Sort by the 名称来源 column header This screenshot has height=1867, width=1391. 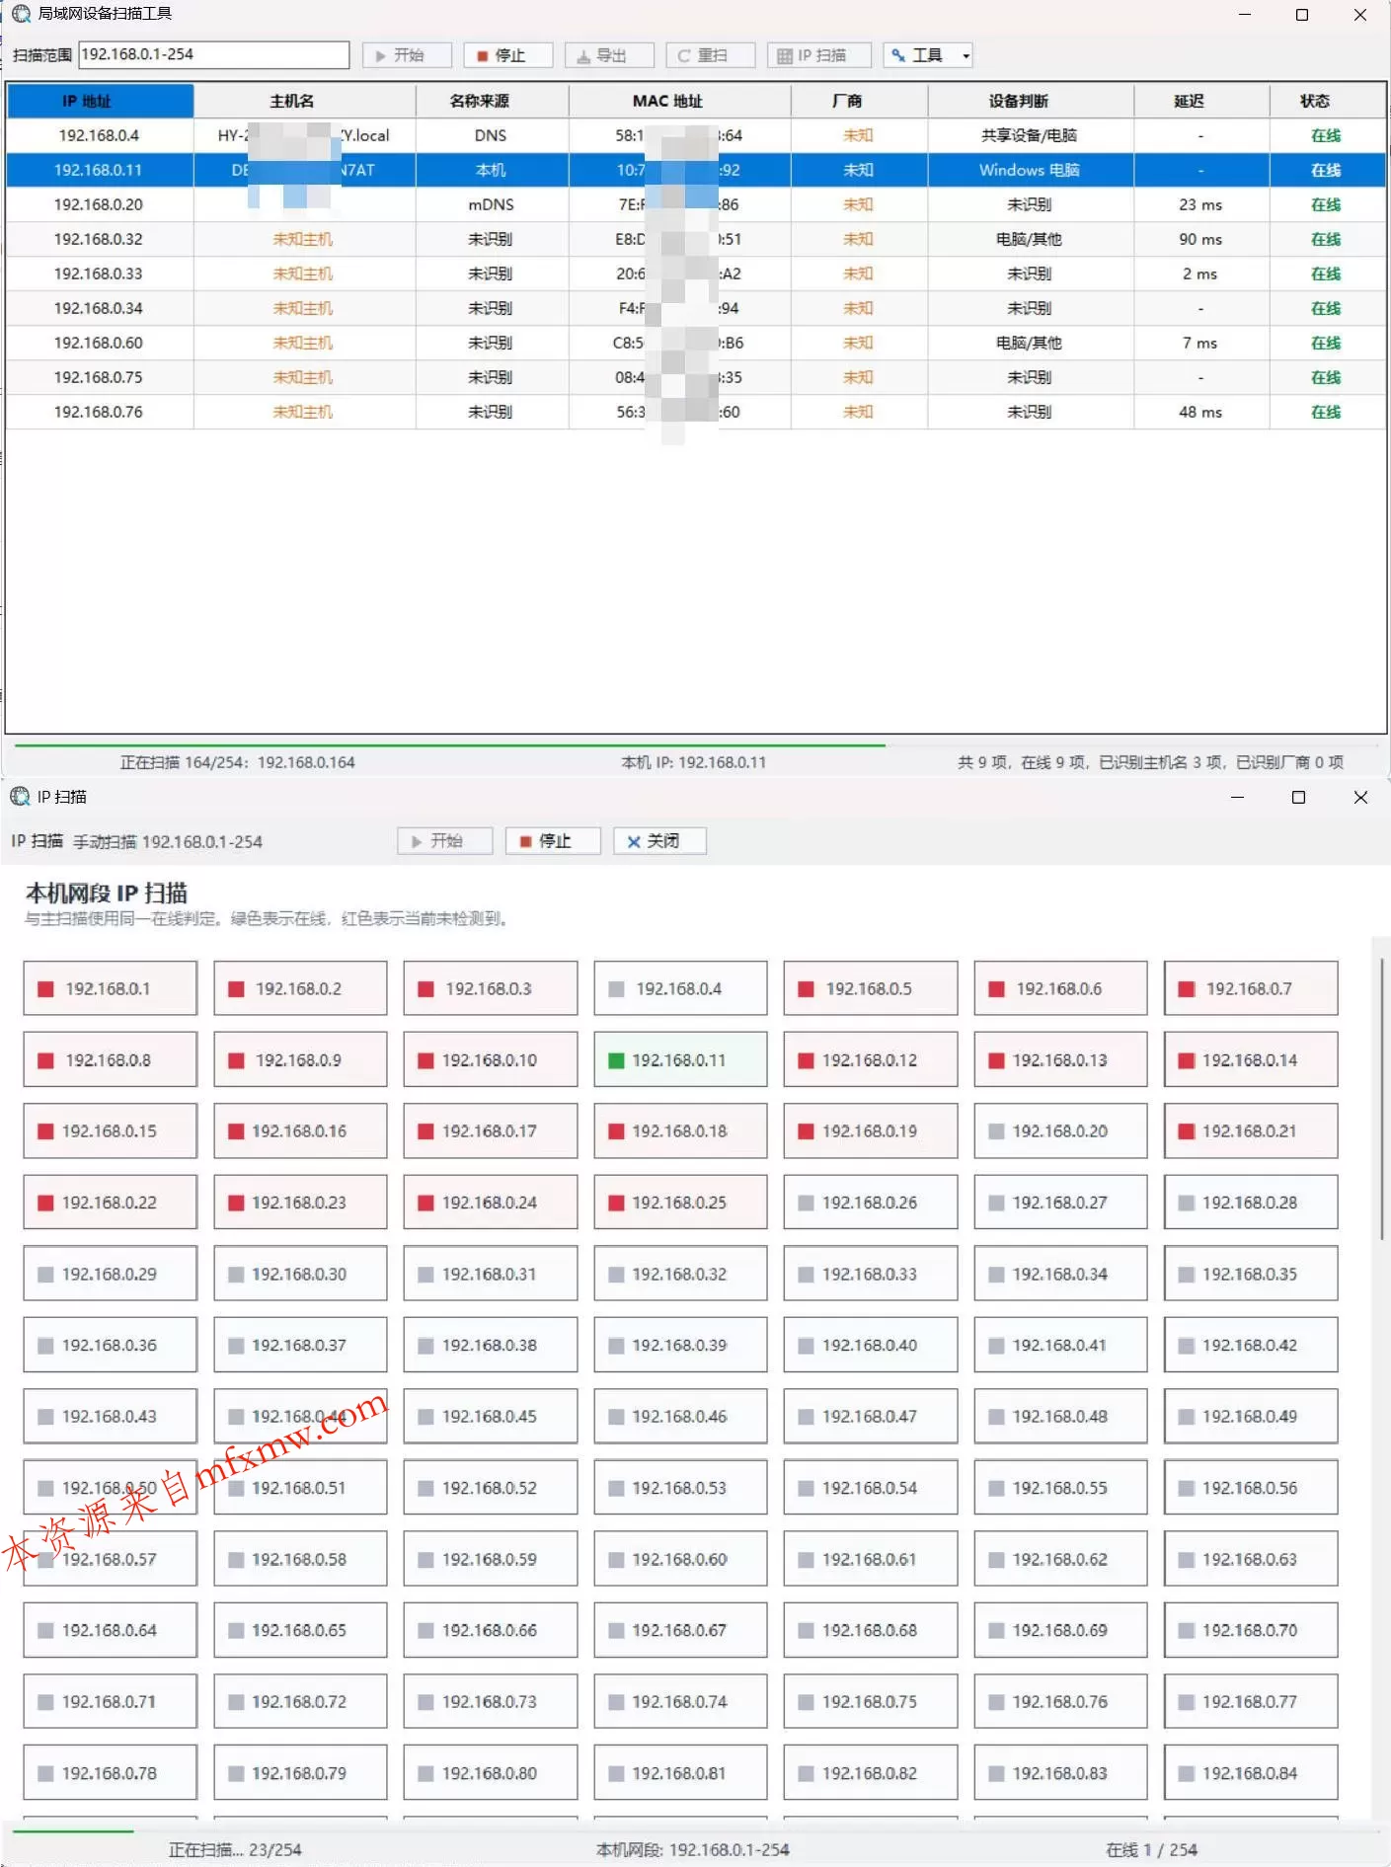pyautogui.click(x=492, y=101)
